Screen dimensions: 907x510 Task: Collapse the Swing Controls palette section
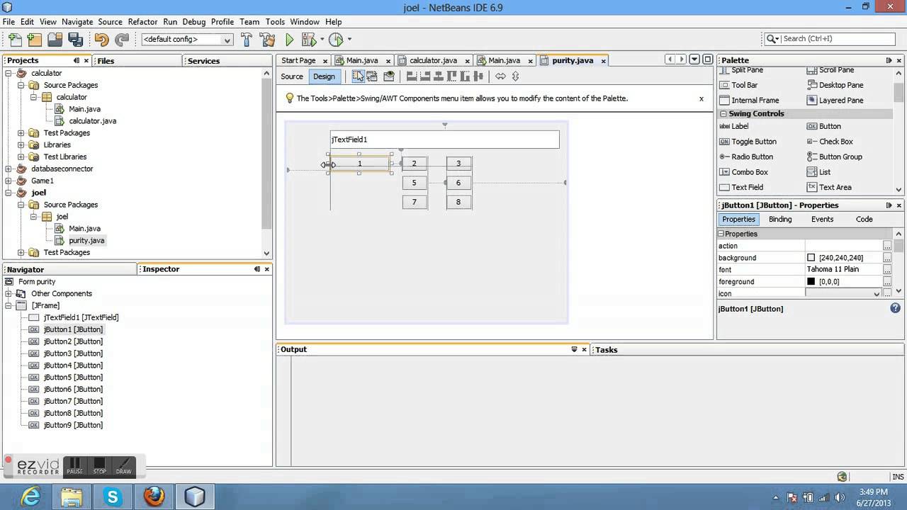coord(723,113)
